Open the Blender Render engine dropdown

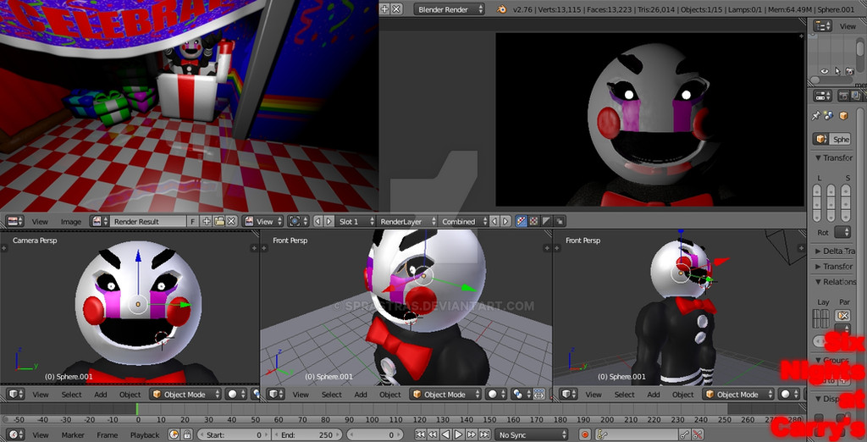[449, 9]
